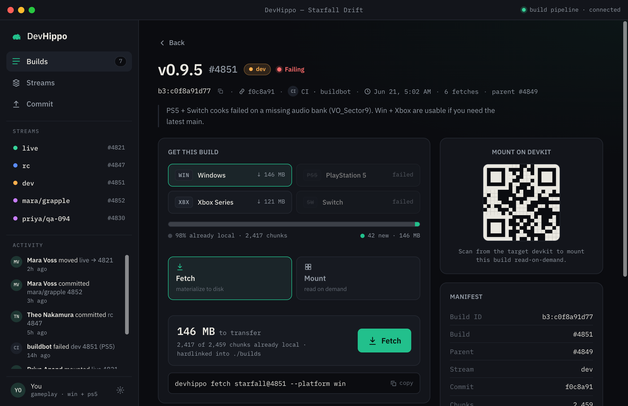Screen dimensions: 628x406
Task: Click the MV avatar on moved live activity
Action: point(16,262)
